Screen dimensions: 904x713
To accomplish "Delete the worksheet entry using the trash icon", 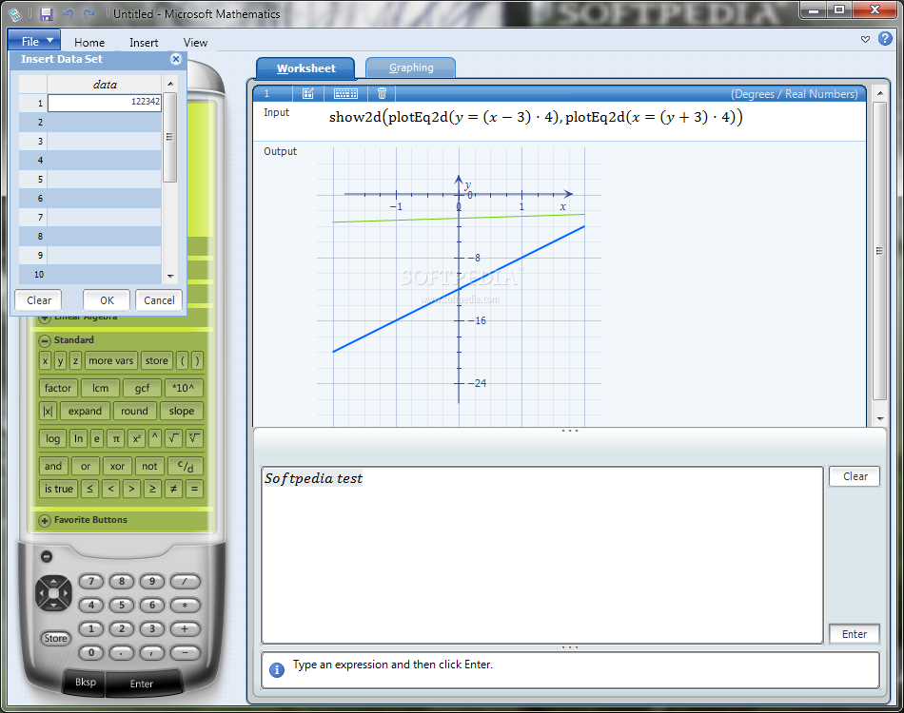I will point(382,93).
